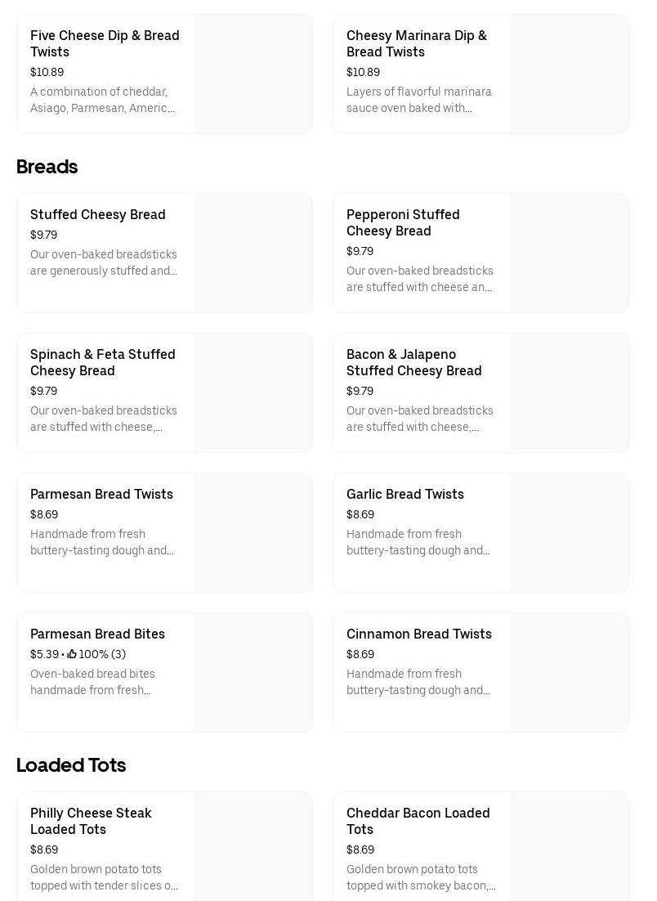Open the Garlic Bread Twists item

coord(405,494)
